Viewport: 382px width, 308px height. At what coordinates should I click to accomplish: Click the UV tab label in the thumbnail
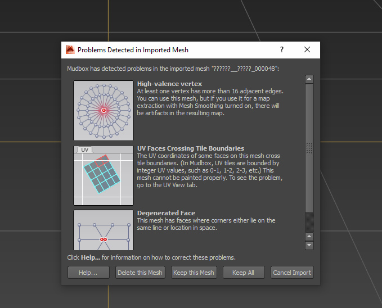click(x=85, y=150)
